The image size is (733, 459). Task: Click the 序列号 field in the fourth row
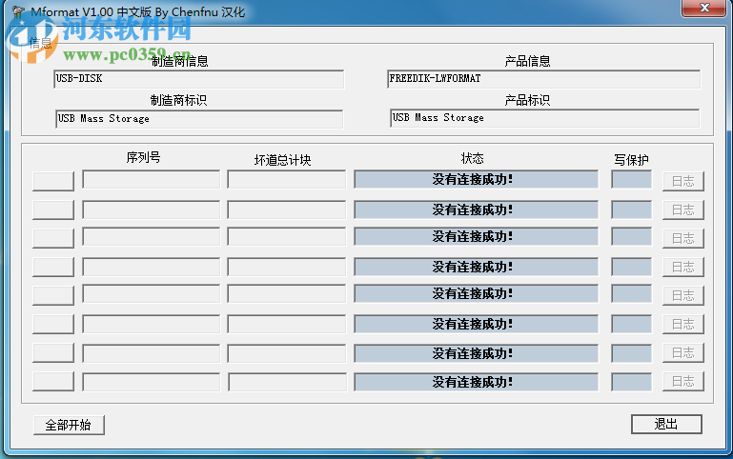tap(151, 267)
